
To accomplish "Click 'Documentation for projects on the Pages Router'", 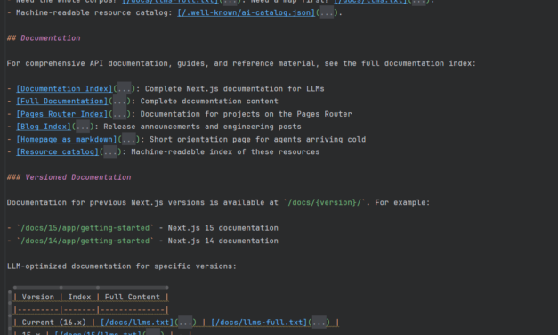I will click(x=246, y=114).
